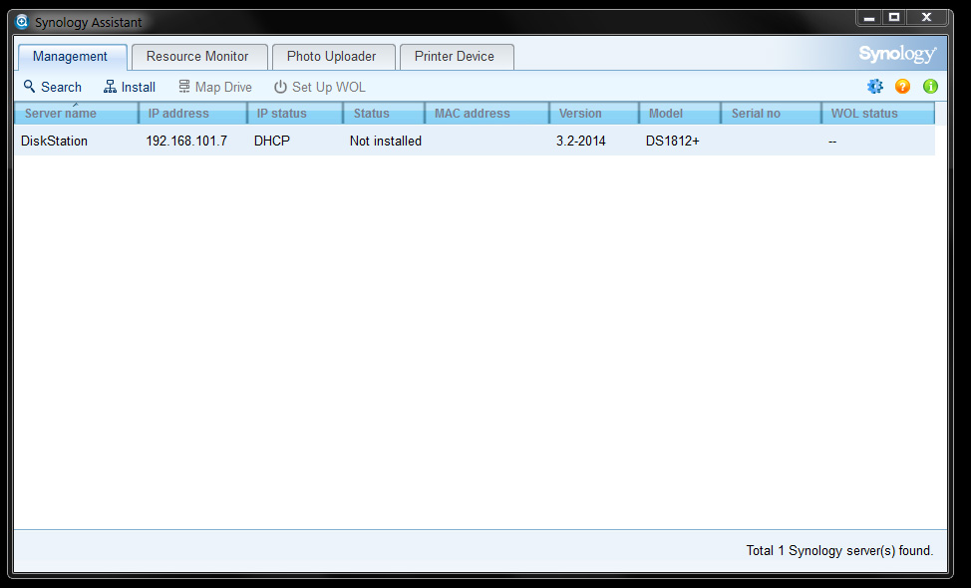Click the Map Drive icon

click(183, 86)
